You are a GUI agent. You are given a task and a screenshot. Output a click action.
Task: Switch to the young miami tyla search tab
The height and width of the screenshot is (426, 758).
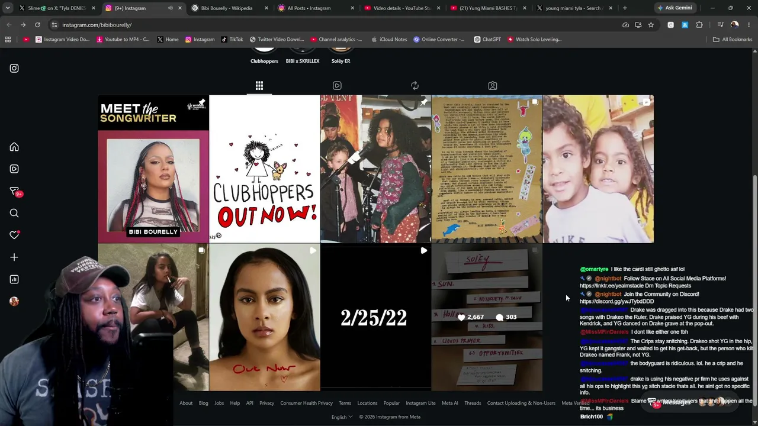click(x=575, y=8)
